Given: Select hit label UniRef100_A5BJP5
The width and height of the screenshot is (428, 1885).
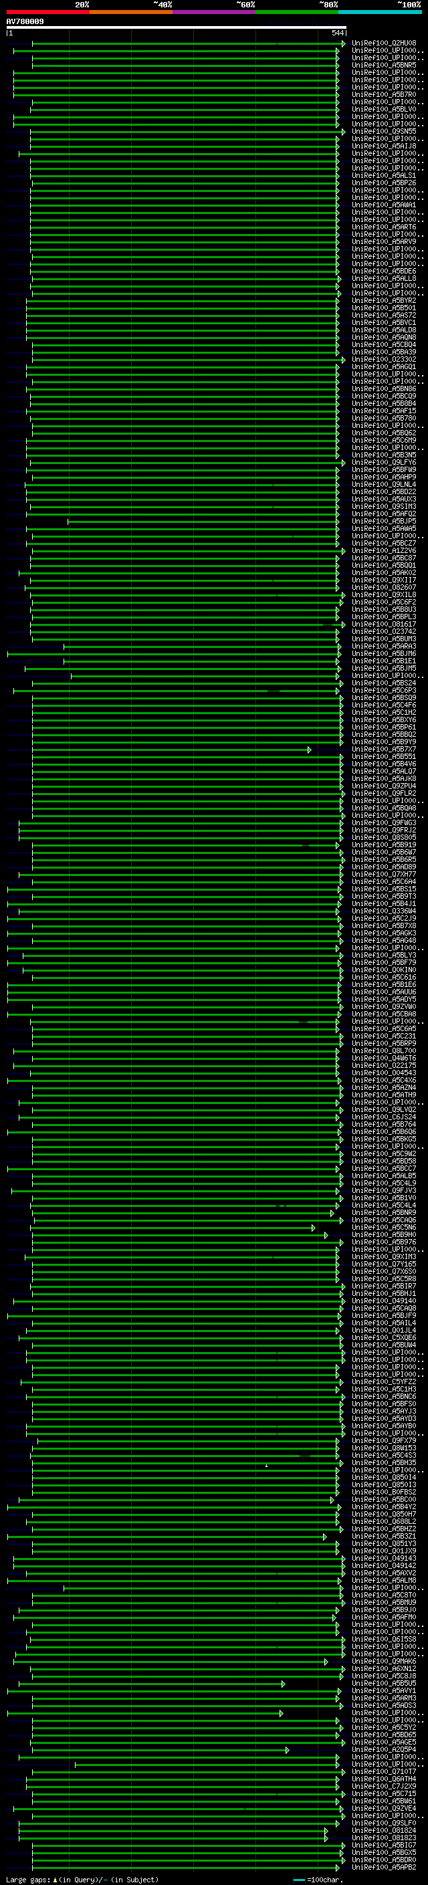Looking at the screenshot, I should click(x=384, y=522).
